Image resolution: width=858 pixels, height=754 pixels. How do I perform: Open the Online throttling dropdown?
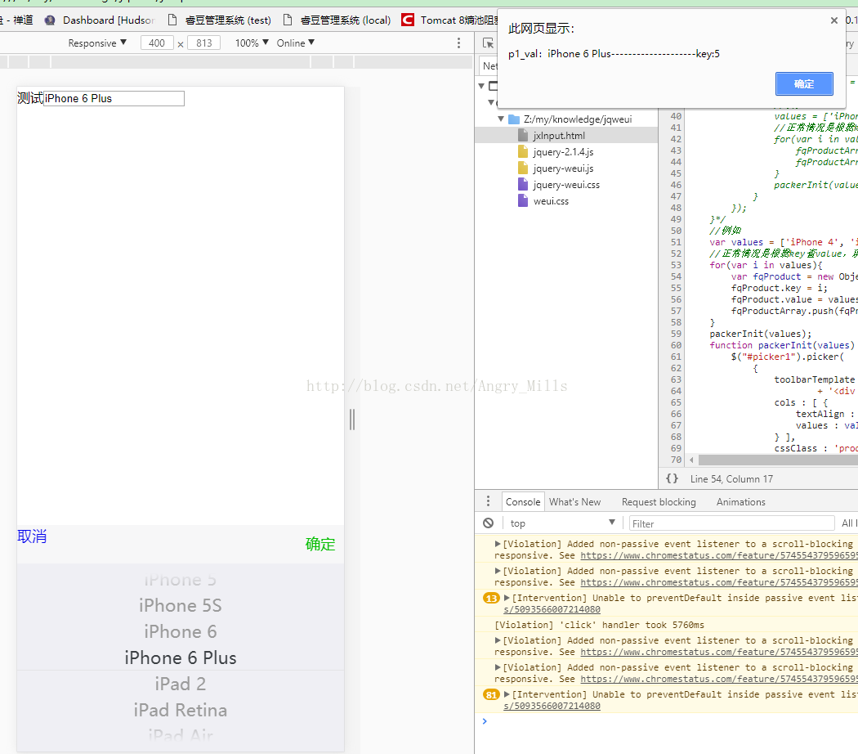pyautogui.click(x=296, y=43)
